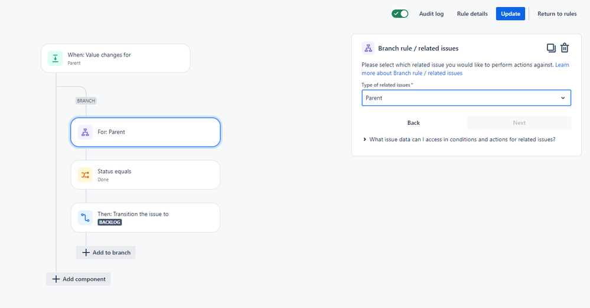Select the Status equals Done condition
This screenshot has height=308, width=590.
[x=145, y=175]
